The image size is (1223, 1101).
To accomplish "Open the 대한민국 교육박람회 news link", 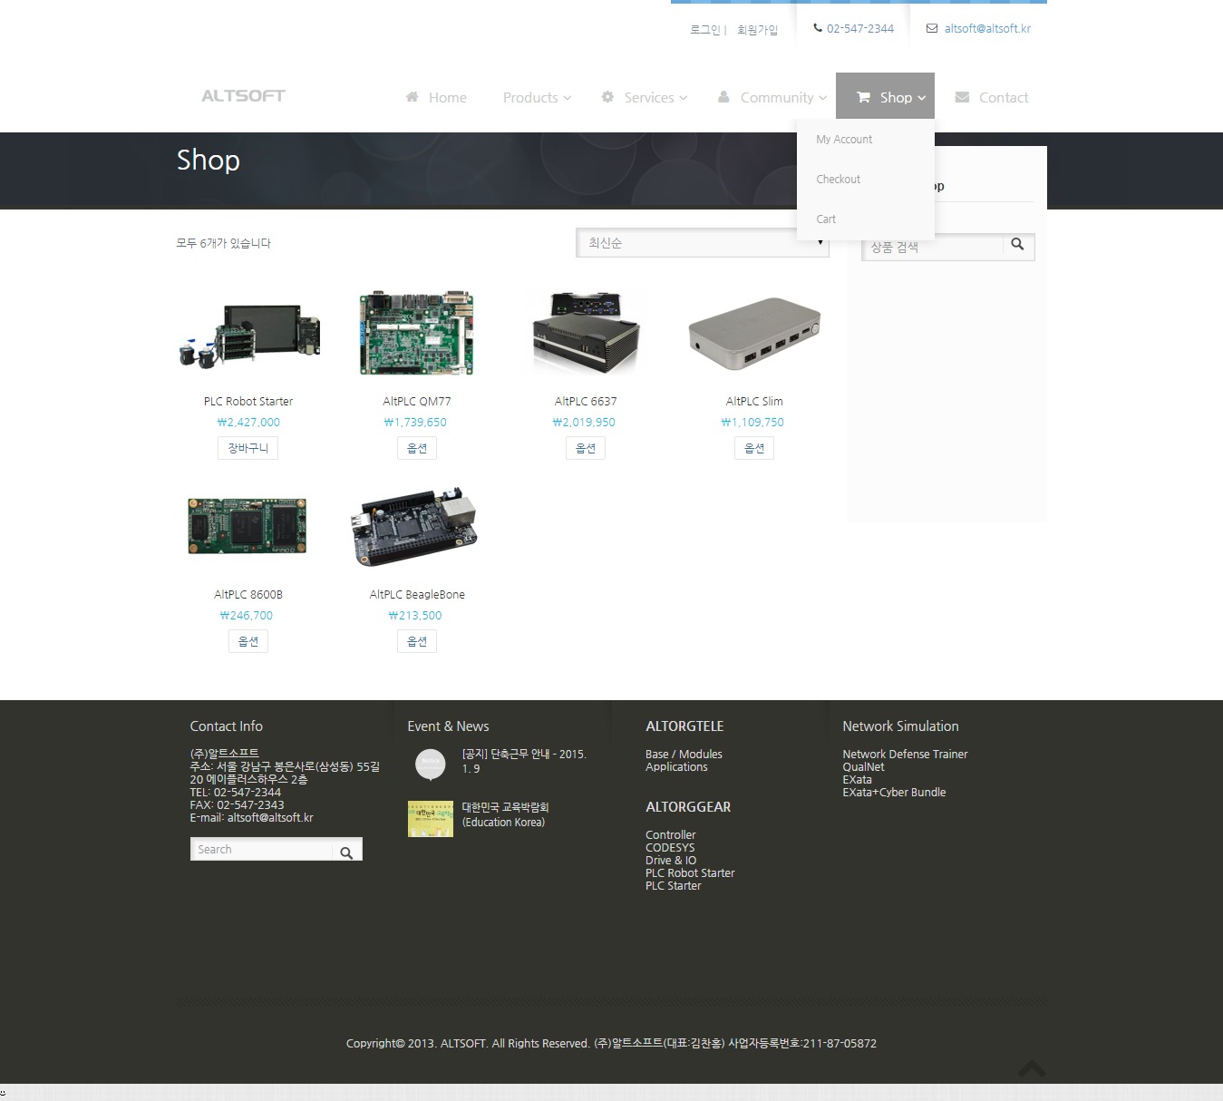I will pyautogui.click(x=505, y=814).
